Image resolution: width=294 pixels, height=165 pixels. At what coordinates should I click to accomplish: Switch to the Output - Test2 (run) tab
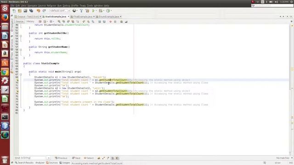tap(28, 16)
